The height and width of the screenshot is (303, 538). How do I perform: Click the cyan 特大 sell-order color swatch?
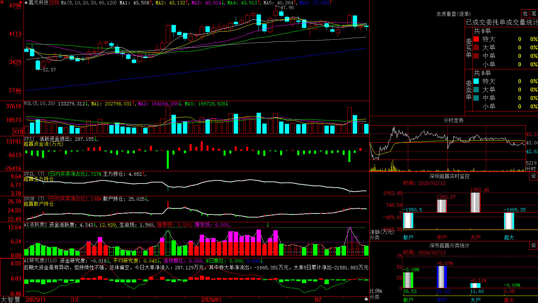[476, 81]
